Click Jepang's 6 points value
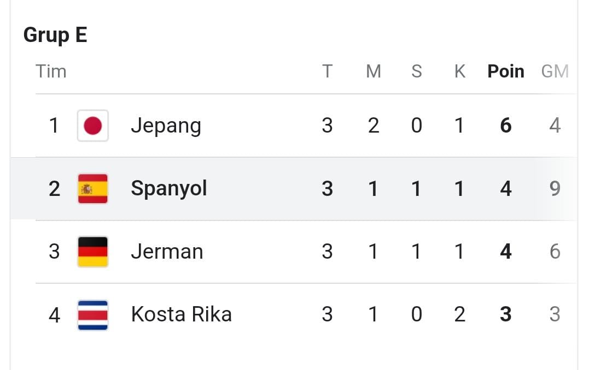The image size is (589, 370). coord(505,126)
